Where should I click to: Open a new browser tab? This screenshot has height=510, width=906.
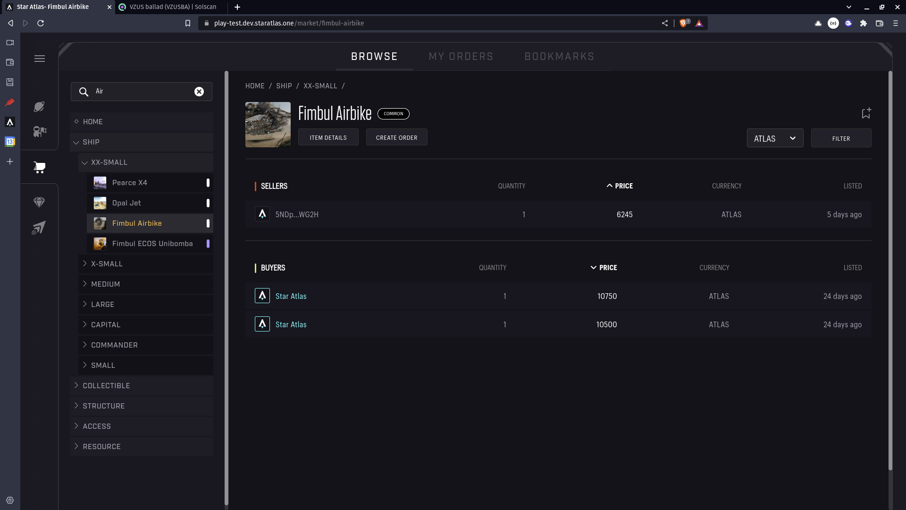point(237,7)
